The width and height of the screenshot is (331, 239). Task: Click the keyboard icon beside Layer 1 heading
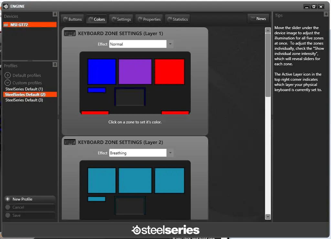click(x=70, y=33)
